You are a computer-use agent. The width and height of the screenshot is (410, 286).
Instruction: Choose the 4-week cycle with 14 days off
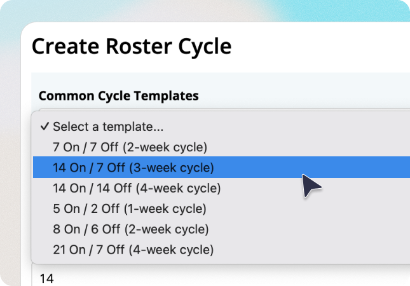[221, 188]
